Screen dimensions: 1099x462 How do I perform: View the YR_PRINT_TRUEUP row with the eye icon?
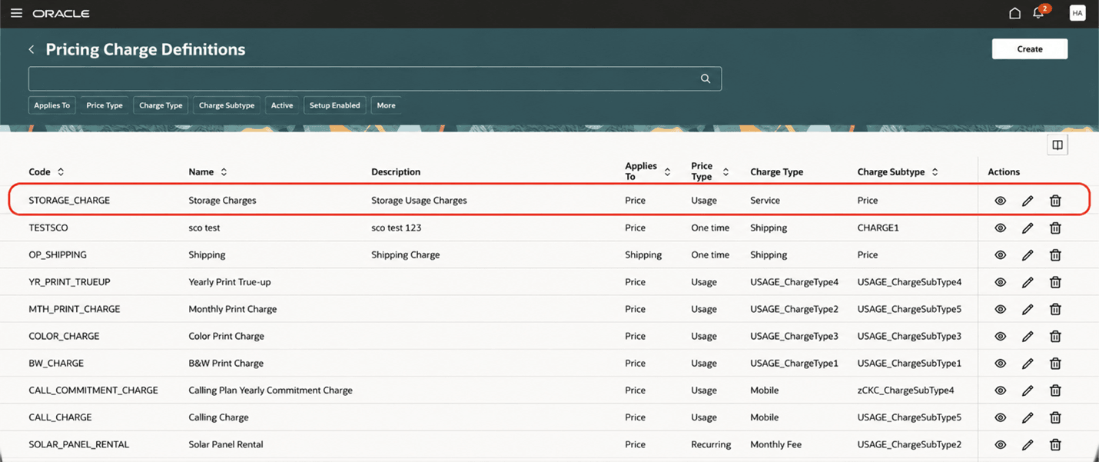point(1000,282)
